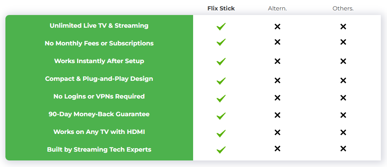Click the Flix Stick checkmark for No Monthly Fees
The height and width of the screenshot is (167, 387).
click(221, 42)
